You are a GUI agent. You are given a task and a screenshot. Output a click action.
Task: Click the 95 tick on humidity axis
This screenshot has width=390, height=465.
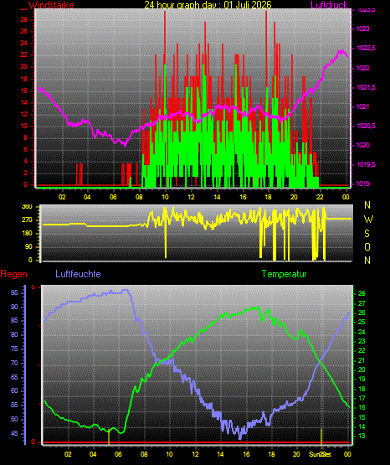[14, 292]
